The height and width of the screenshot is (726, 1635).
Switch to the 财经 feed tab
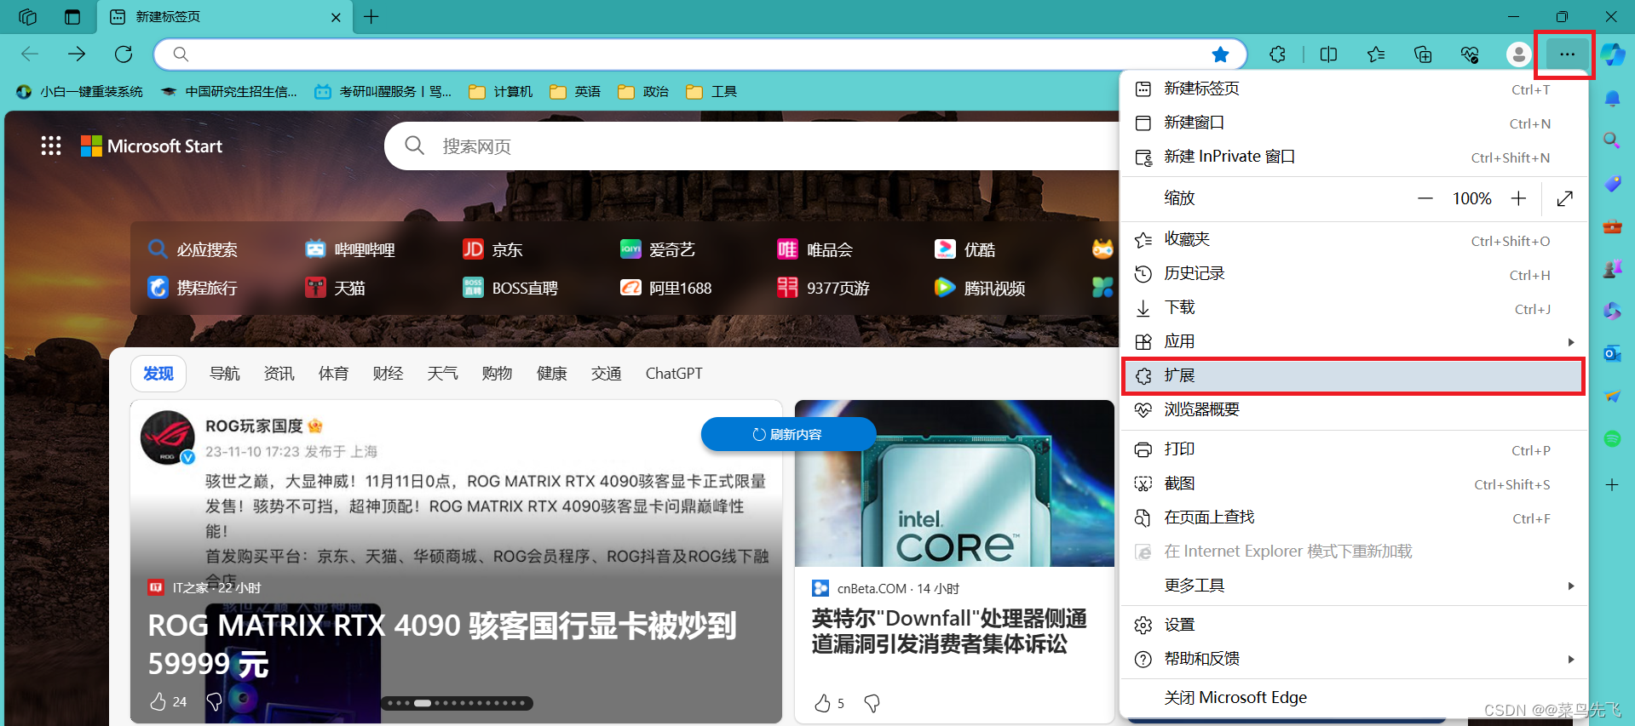[x=389, y=374]
